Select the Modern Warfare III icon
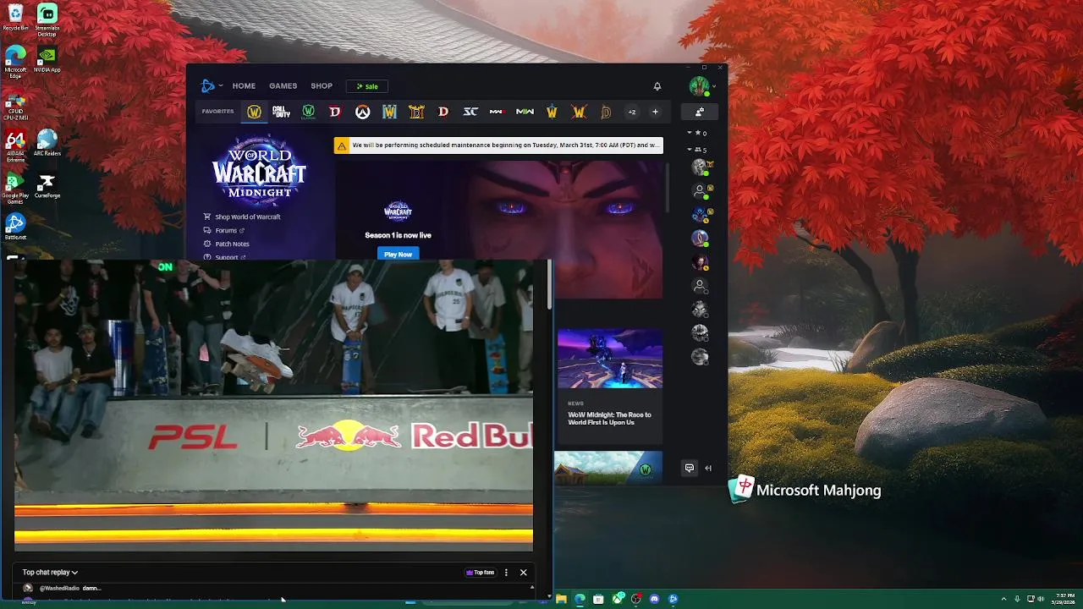The image size is (1083, 609). [498, 112]
